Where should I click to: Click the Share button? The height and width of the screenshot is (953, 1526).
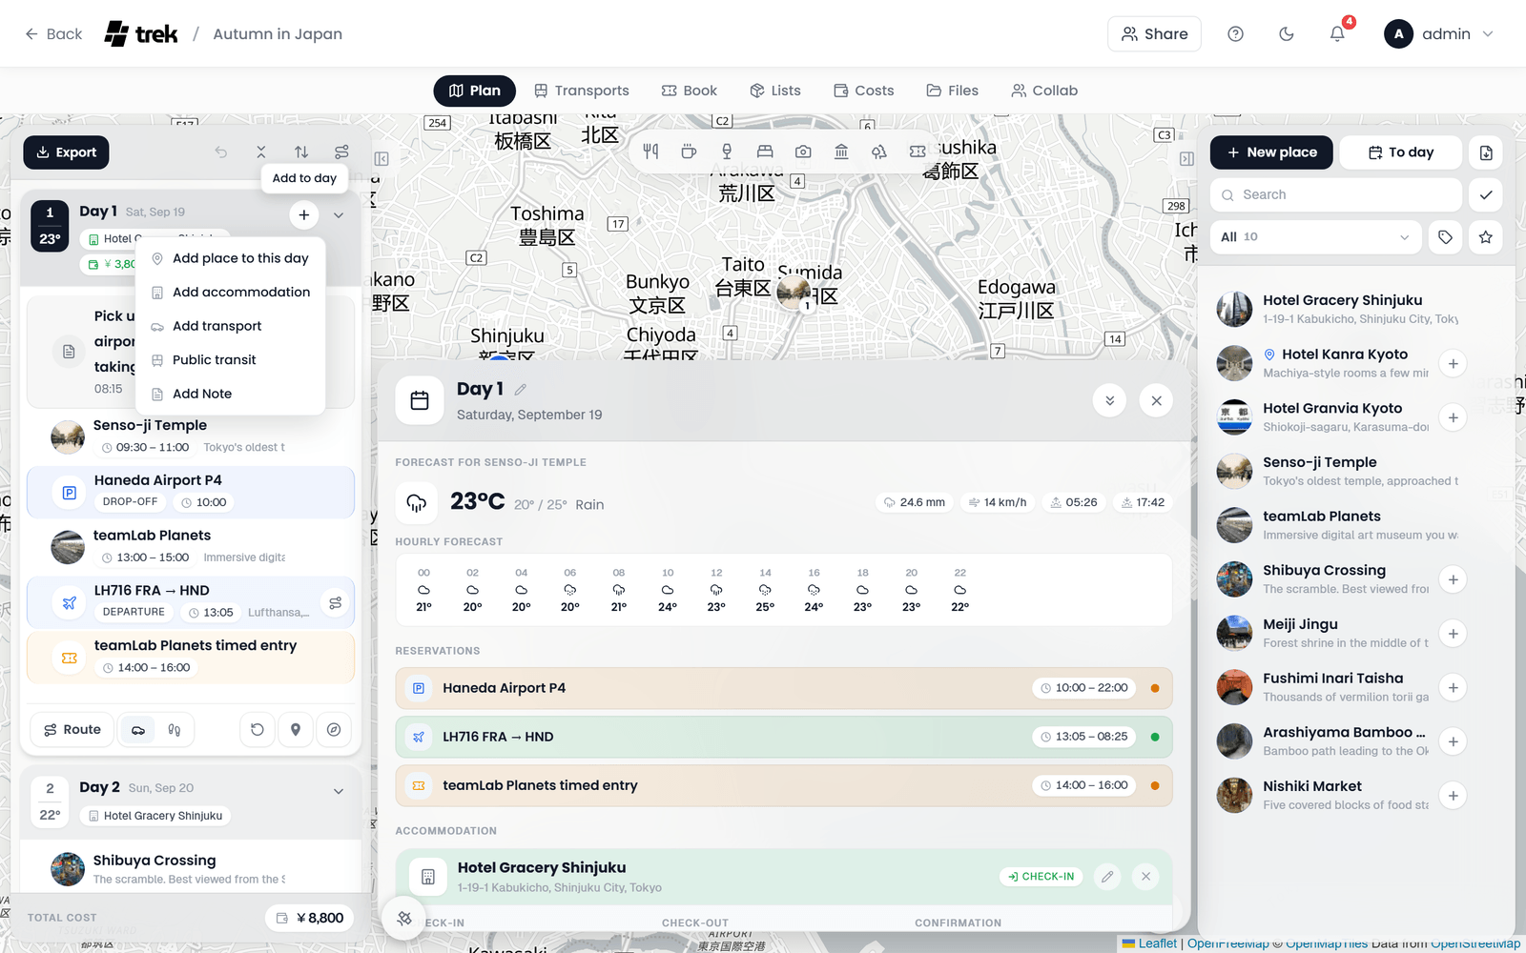coord(1154,34)
